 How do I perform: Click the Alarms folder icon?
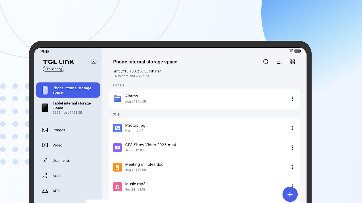point(117,99)
